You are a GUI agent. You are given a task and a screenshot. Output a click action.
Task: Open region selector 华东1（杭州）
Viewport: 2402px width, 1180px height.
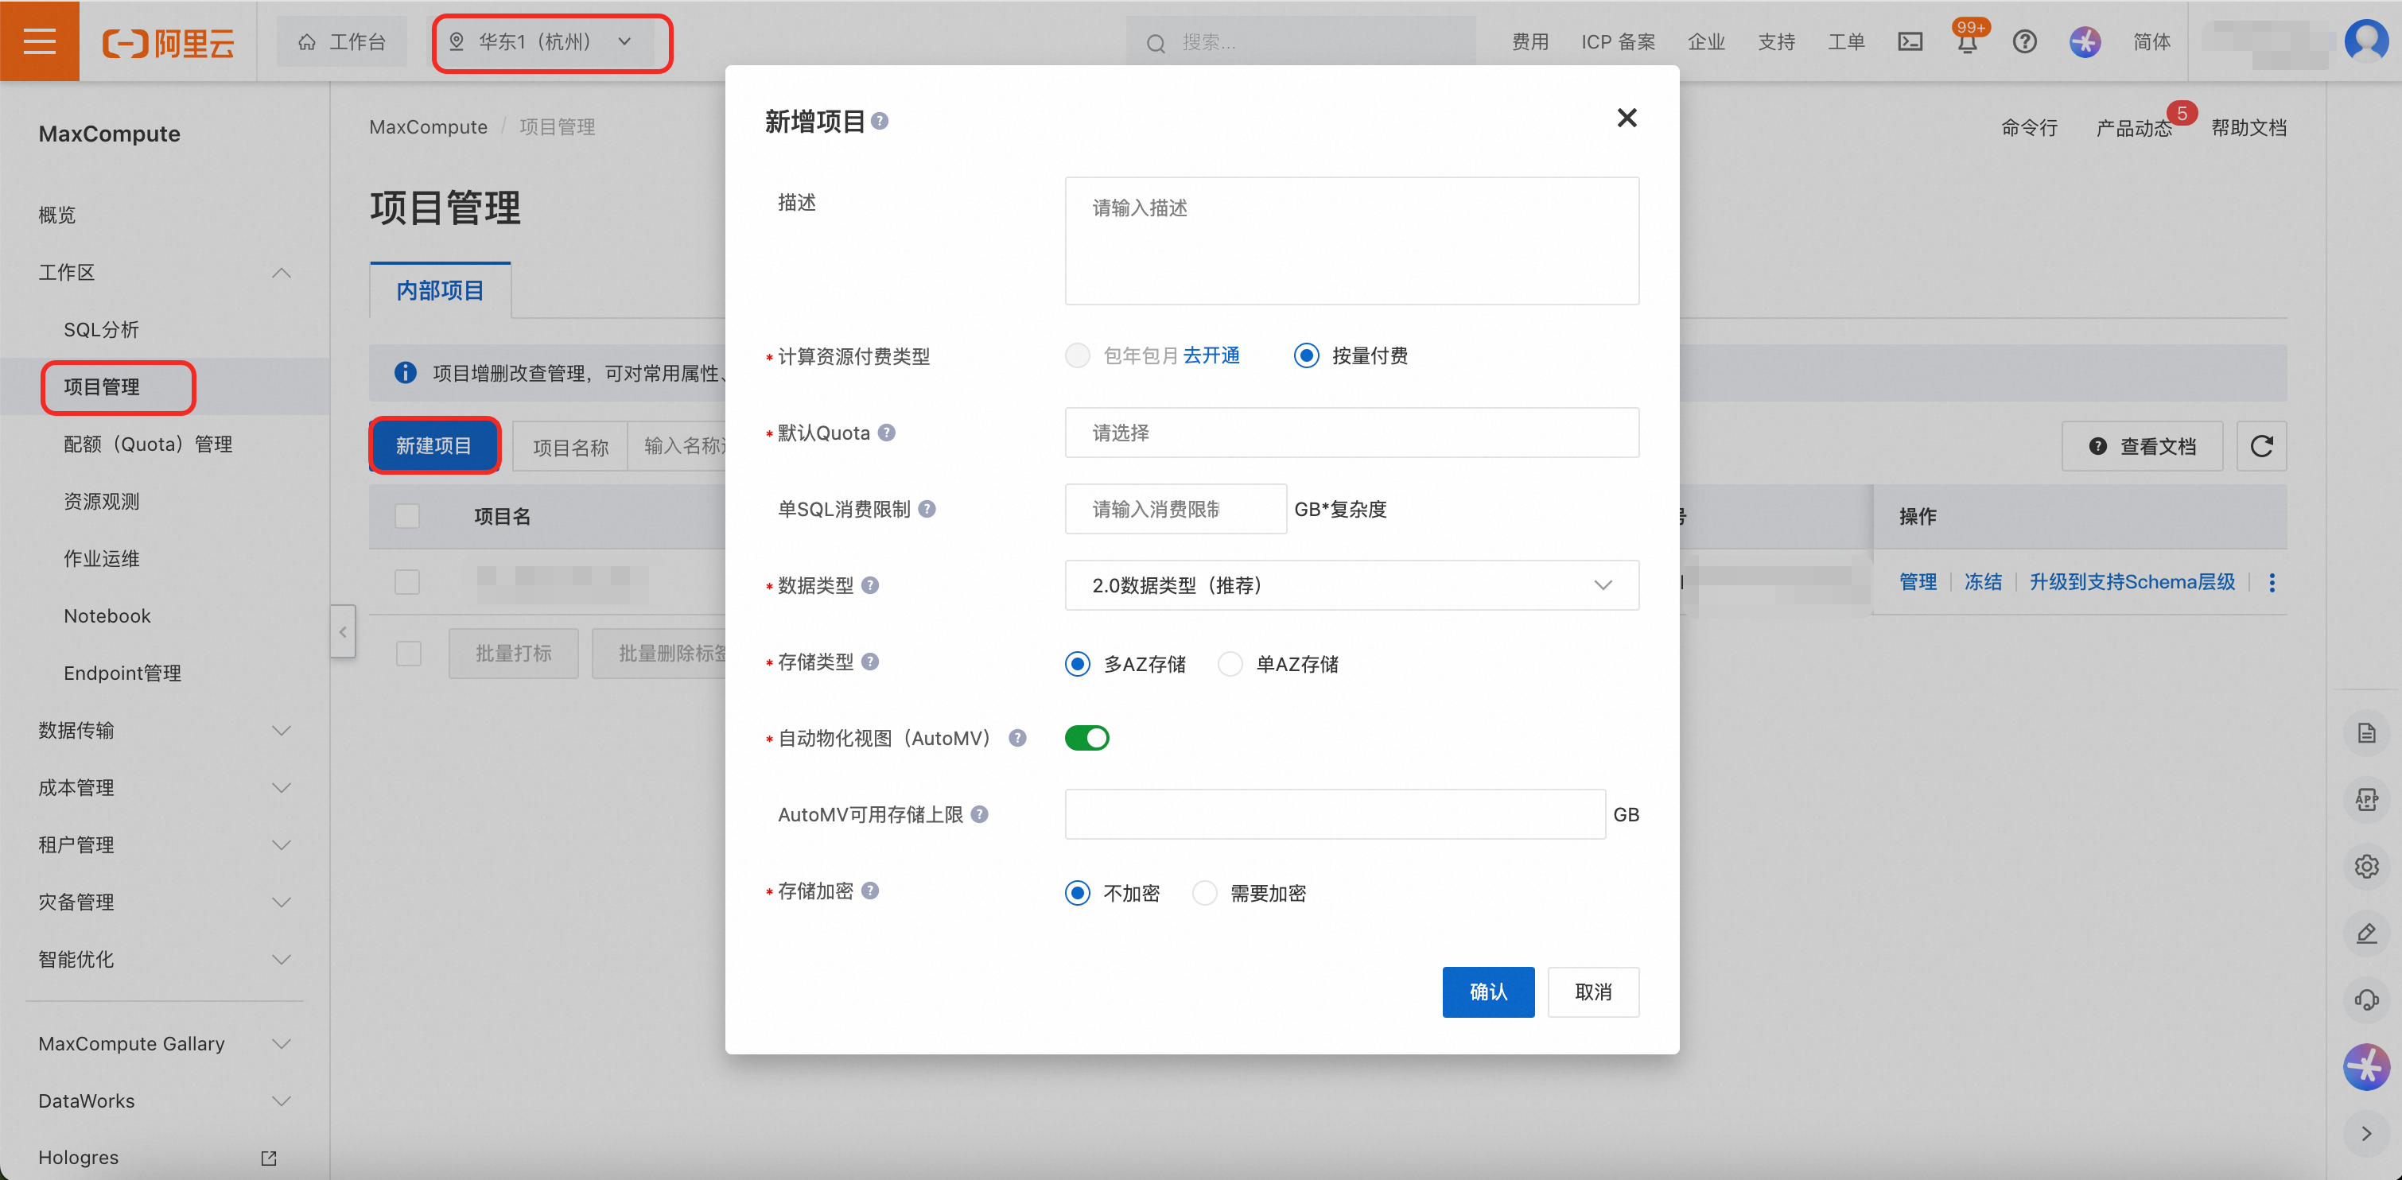pos(551,42)
